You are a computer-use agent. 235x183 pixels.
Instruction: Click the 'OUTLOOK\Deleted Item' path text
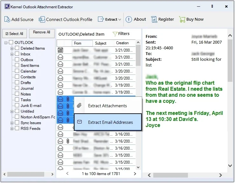pyautogui.click(x=81, y=34)
